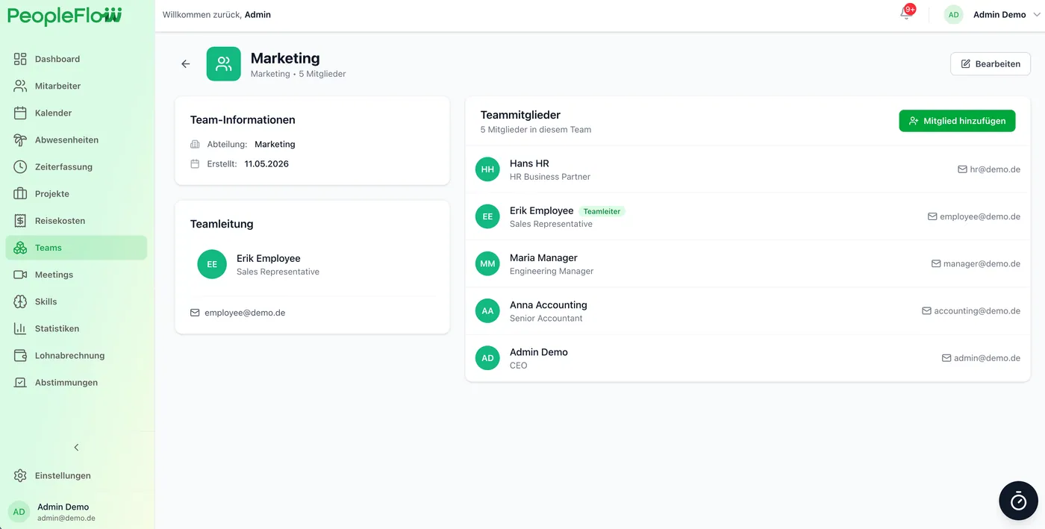Click the Bearbeiten button
The image size is (1045, 529).
point(990,64)
